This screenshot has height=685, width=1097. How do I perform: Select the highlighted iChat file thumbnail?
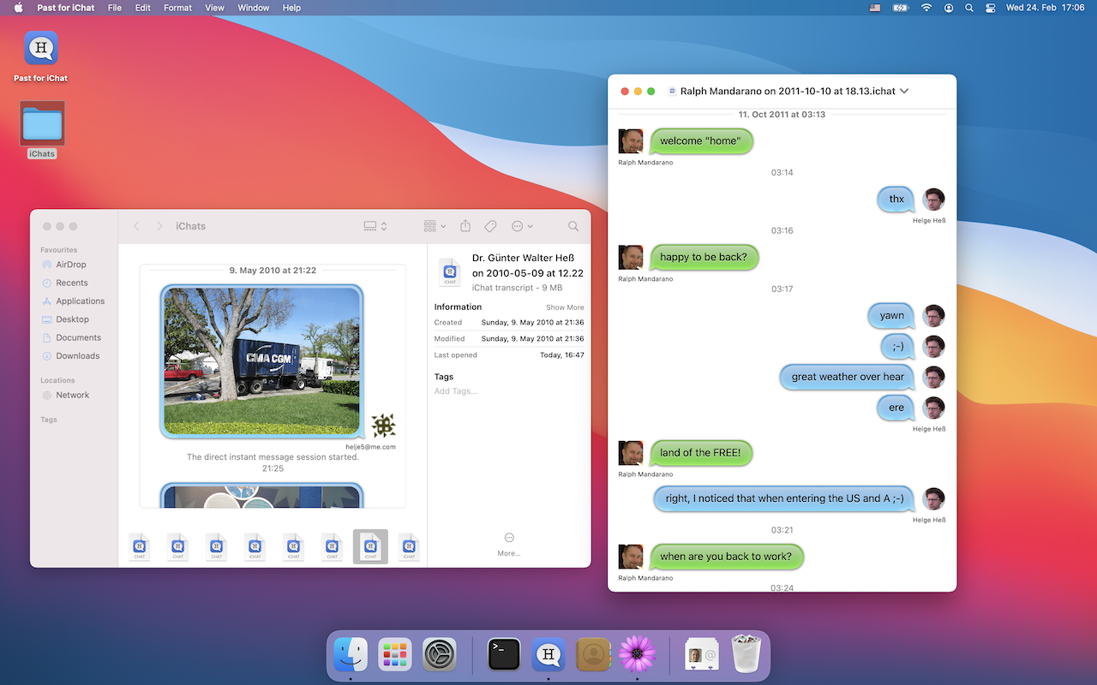(x=370, y=545)
